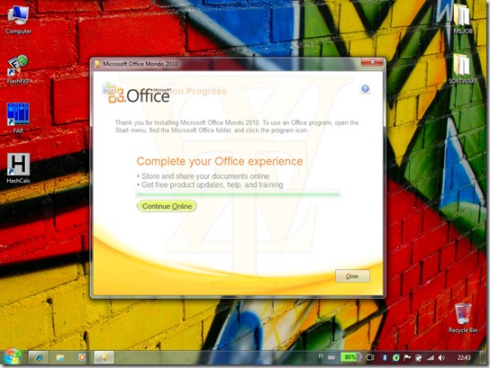The height and width of the screenshot is (368, 490).
Task: Click the 80% battery indicator
Action: [x=350, y=357]
